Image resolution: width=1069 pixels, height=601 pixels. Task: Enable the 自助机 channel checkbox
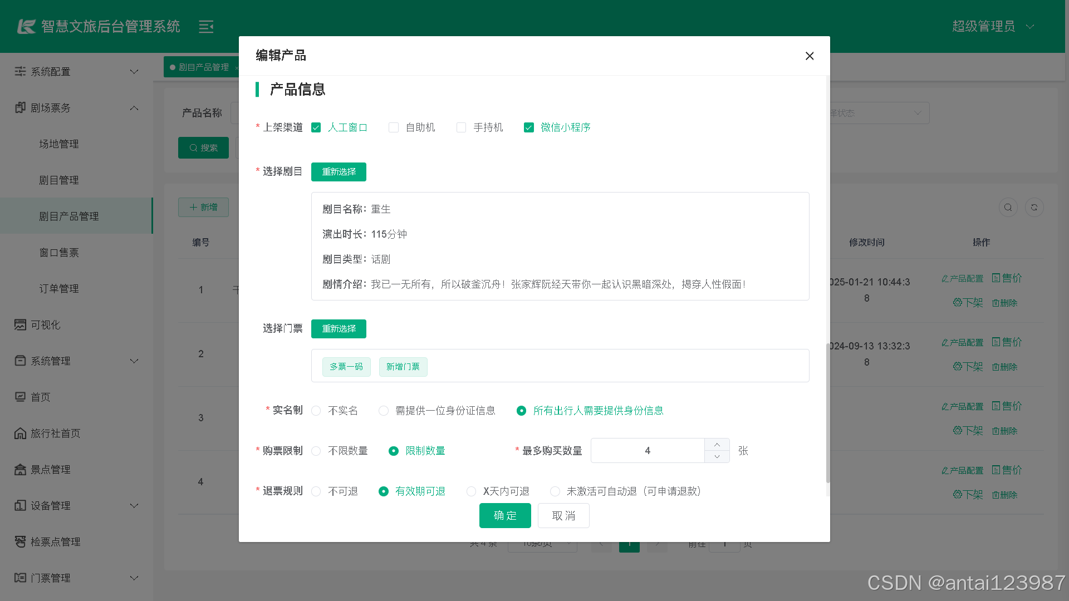[394, 127]
